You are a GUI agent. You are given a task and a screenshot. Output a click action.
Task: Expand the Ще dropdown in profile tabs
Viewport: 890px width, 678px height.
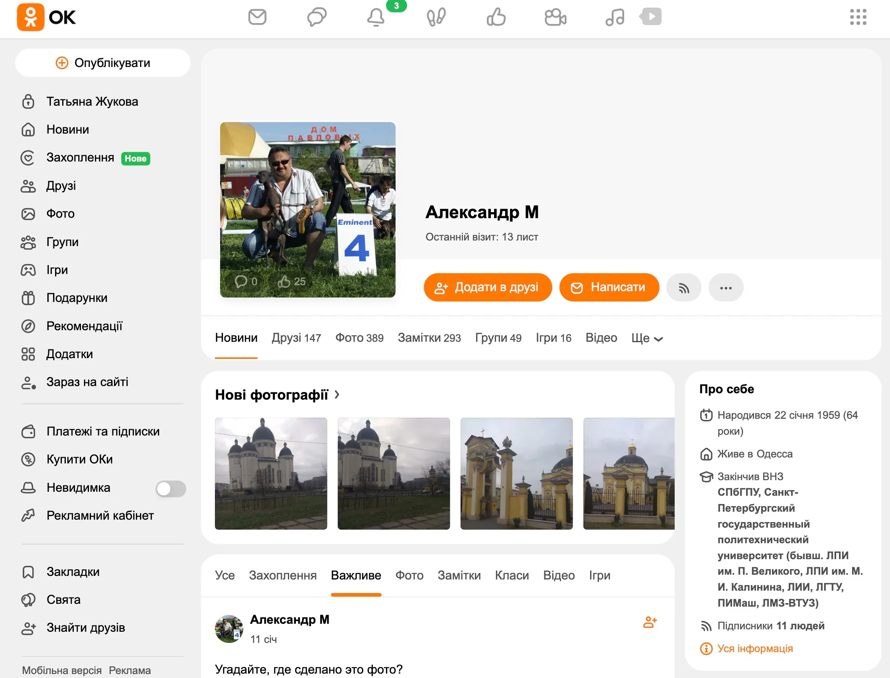(x=647, y=338)
